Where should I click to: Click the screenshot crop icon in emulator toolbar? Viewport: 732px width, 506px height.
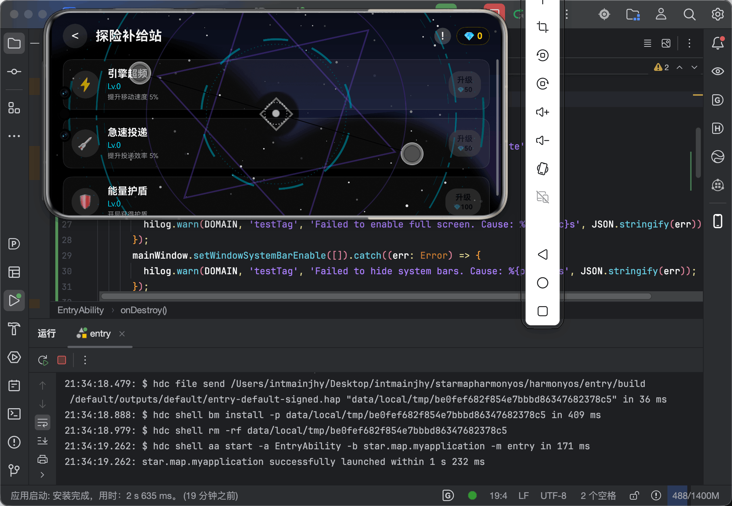tap(543, 27)
